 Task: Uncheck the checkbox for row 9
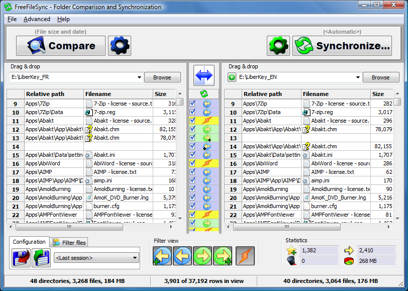(x=192, y=104)
